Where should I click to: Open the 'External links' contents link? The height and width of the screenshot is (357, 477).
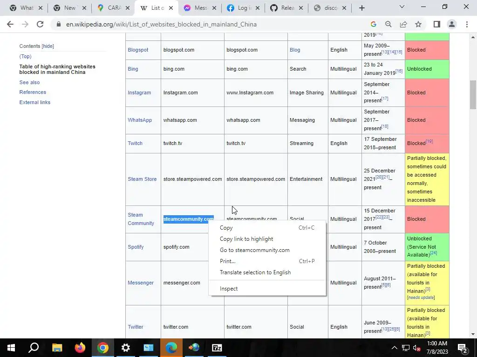point(34,102)
